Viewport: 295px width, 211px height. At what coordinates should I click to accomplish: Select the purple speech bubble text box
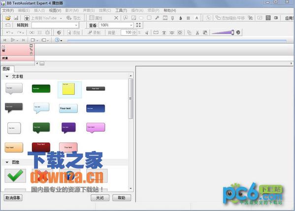click(x=68, y=128)
